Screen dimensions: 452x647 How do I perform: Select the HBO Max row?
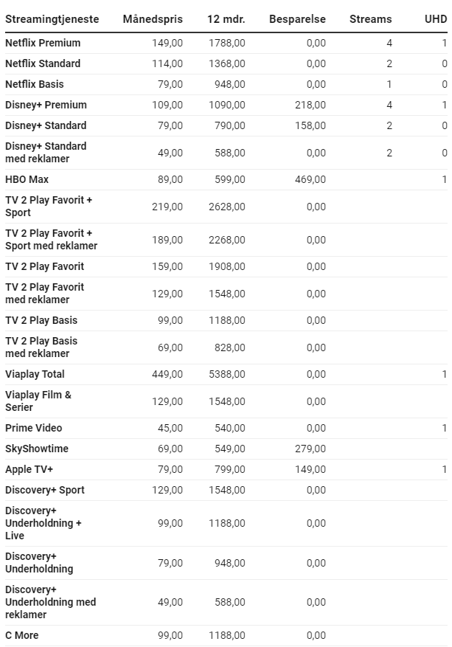point(226,179)
